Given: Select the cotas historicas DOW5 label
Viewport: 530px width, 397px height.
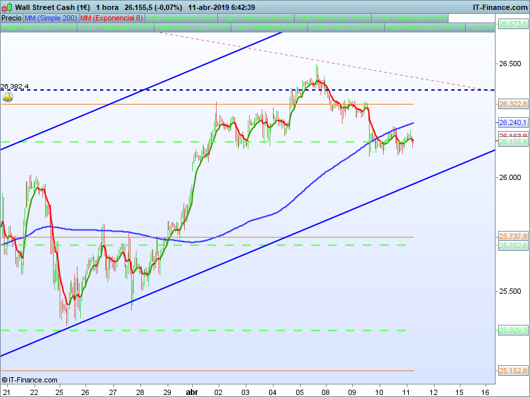Looking at the screenshot, I should [38, 27].
